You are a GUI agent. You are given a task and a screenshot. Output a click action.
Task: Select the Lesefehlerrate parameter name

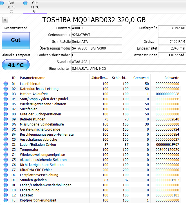(31, 84)
